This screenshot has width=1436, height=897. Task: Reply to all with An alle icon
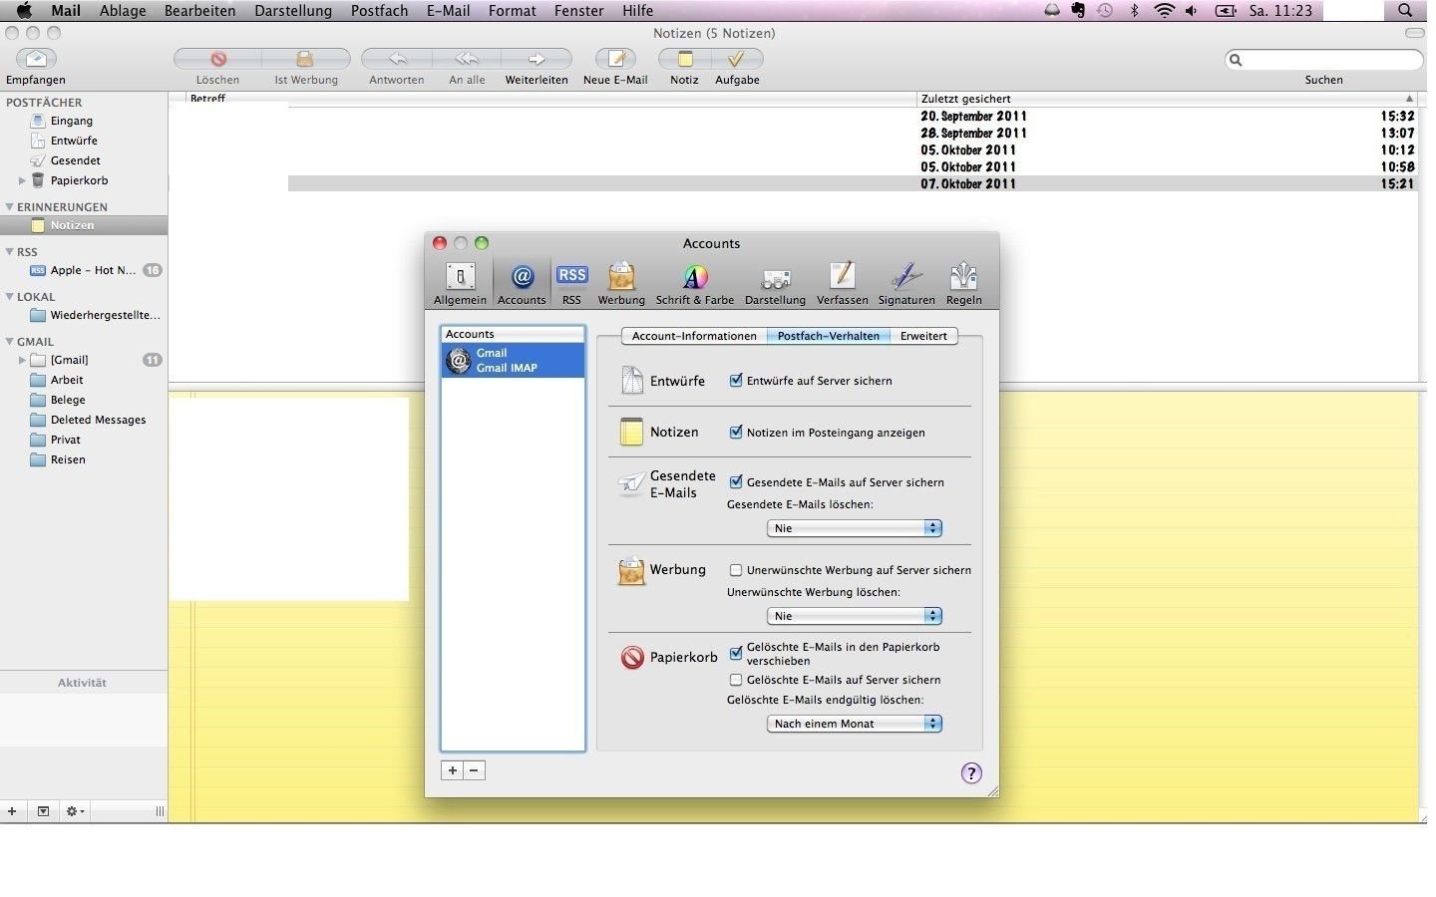[467, 59]
